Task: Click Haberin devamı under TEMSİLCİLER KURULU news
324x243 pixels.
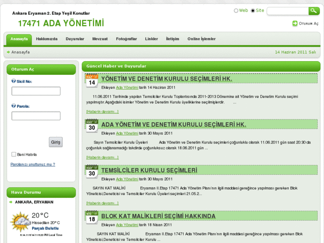Action: (103, 203)
